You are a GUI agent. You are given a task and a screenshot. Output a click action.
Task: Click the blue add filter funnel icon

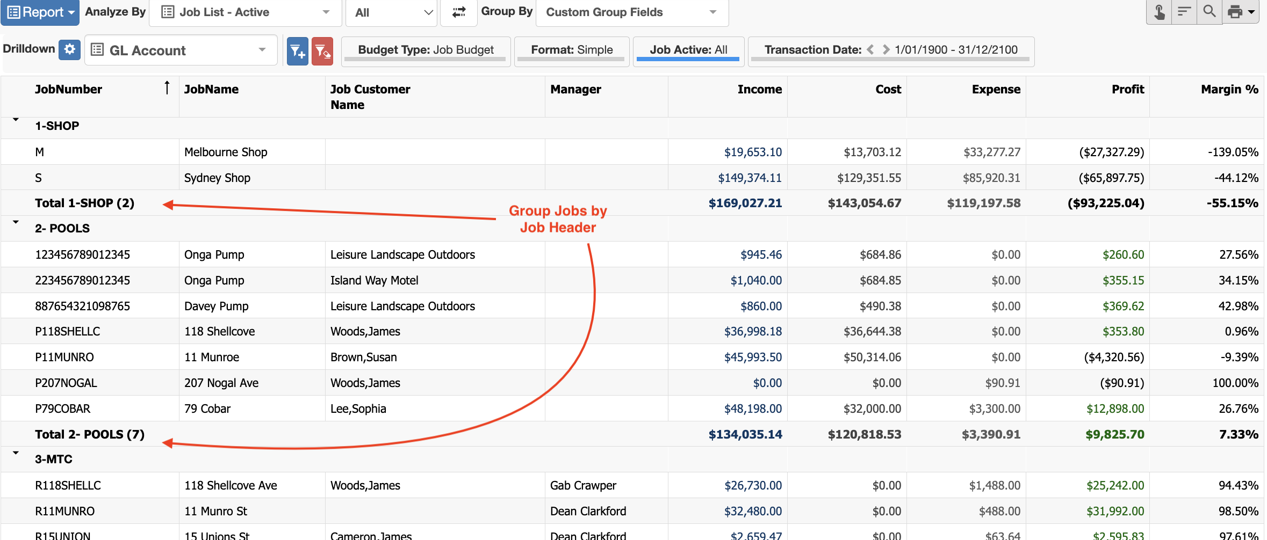(x=298, y=51)
